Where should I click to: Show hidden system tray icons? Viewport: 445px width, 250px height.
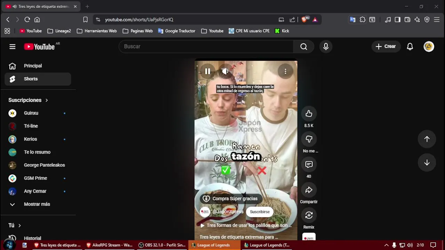pos(386,245)
